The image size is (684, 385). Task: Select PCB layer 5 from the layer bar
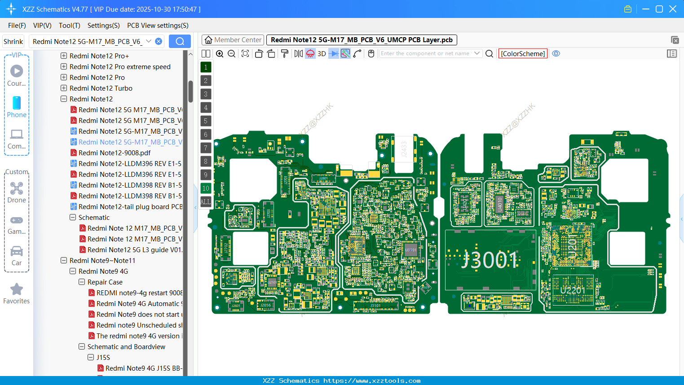pos(206,121)
